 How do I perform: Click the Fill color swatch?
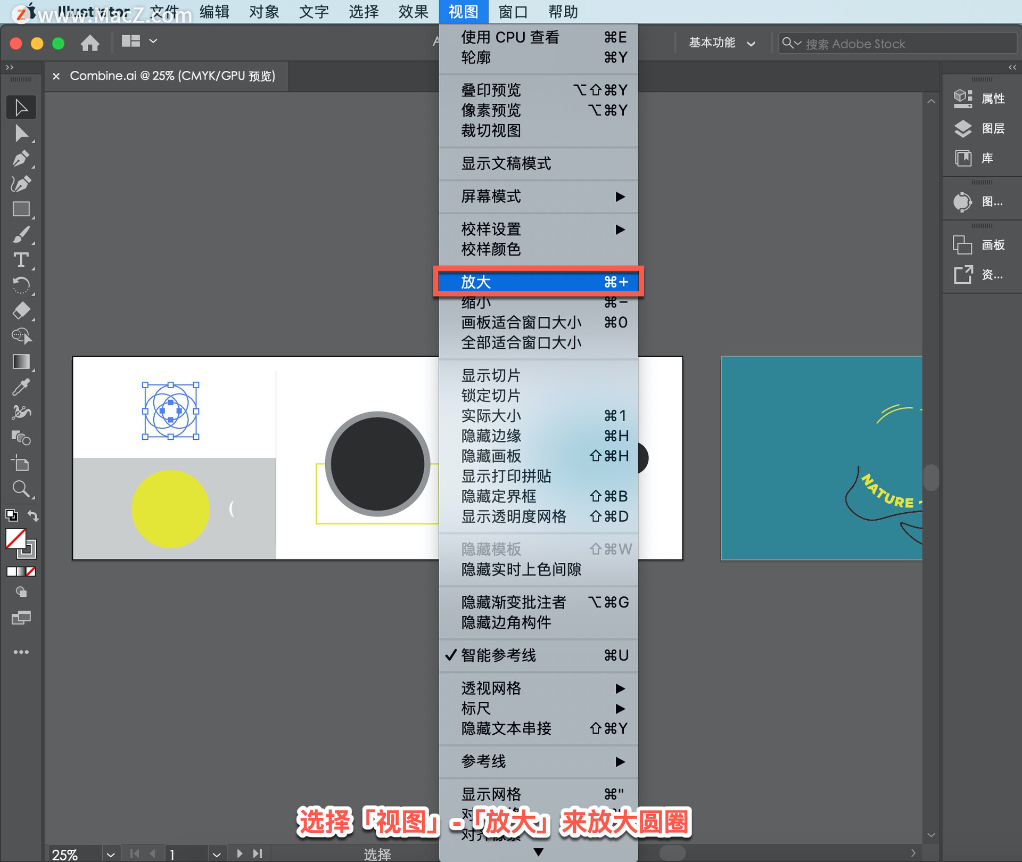coord(16,539)
